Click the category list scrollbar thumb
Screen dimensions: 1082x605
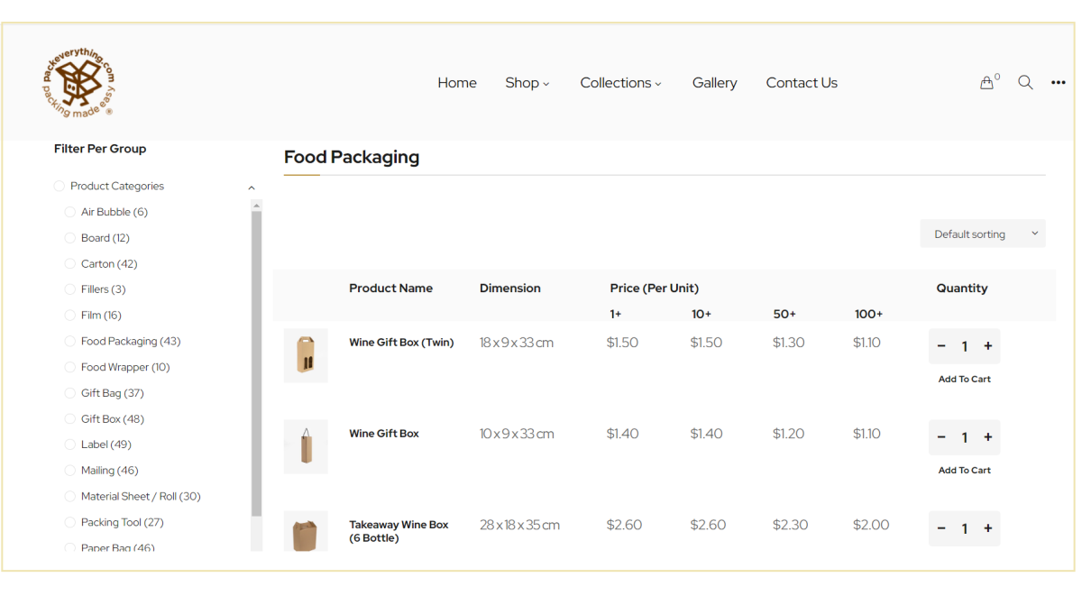(256, 363)
